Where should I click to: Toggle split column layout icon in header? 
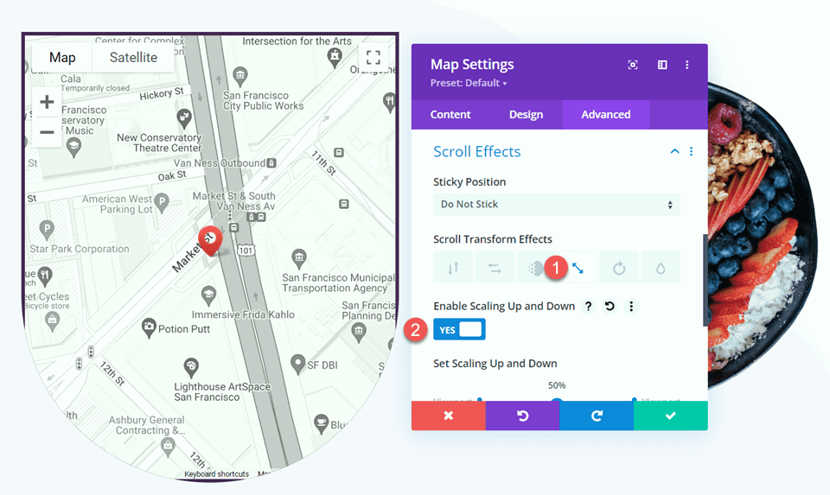662,65
